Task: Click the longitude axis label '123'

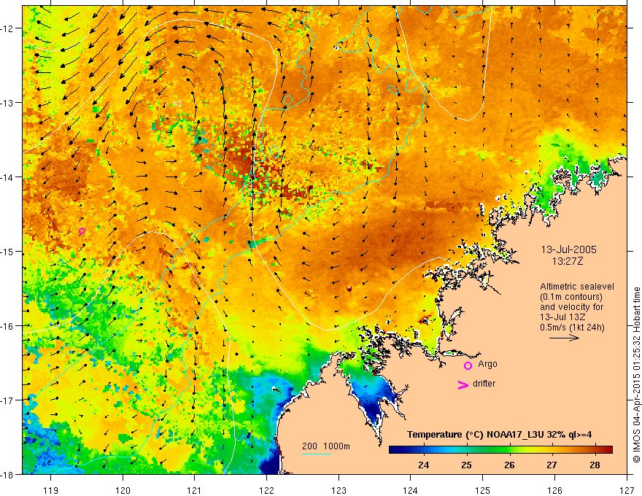Action: [x=339, y=490]
